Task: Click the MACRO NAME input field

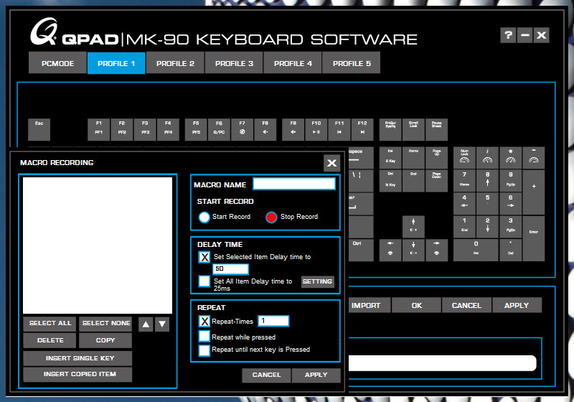Action: click(294, 184)
